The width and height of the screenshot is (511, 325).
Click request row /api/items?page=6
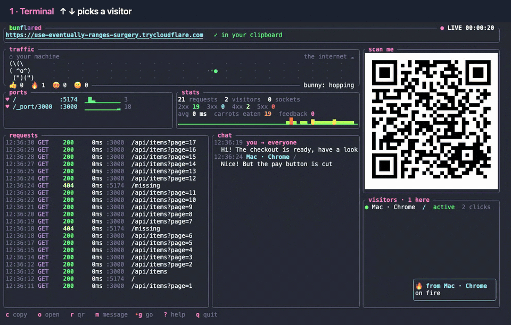tap(99, 236)
